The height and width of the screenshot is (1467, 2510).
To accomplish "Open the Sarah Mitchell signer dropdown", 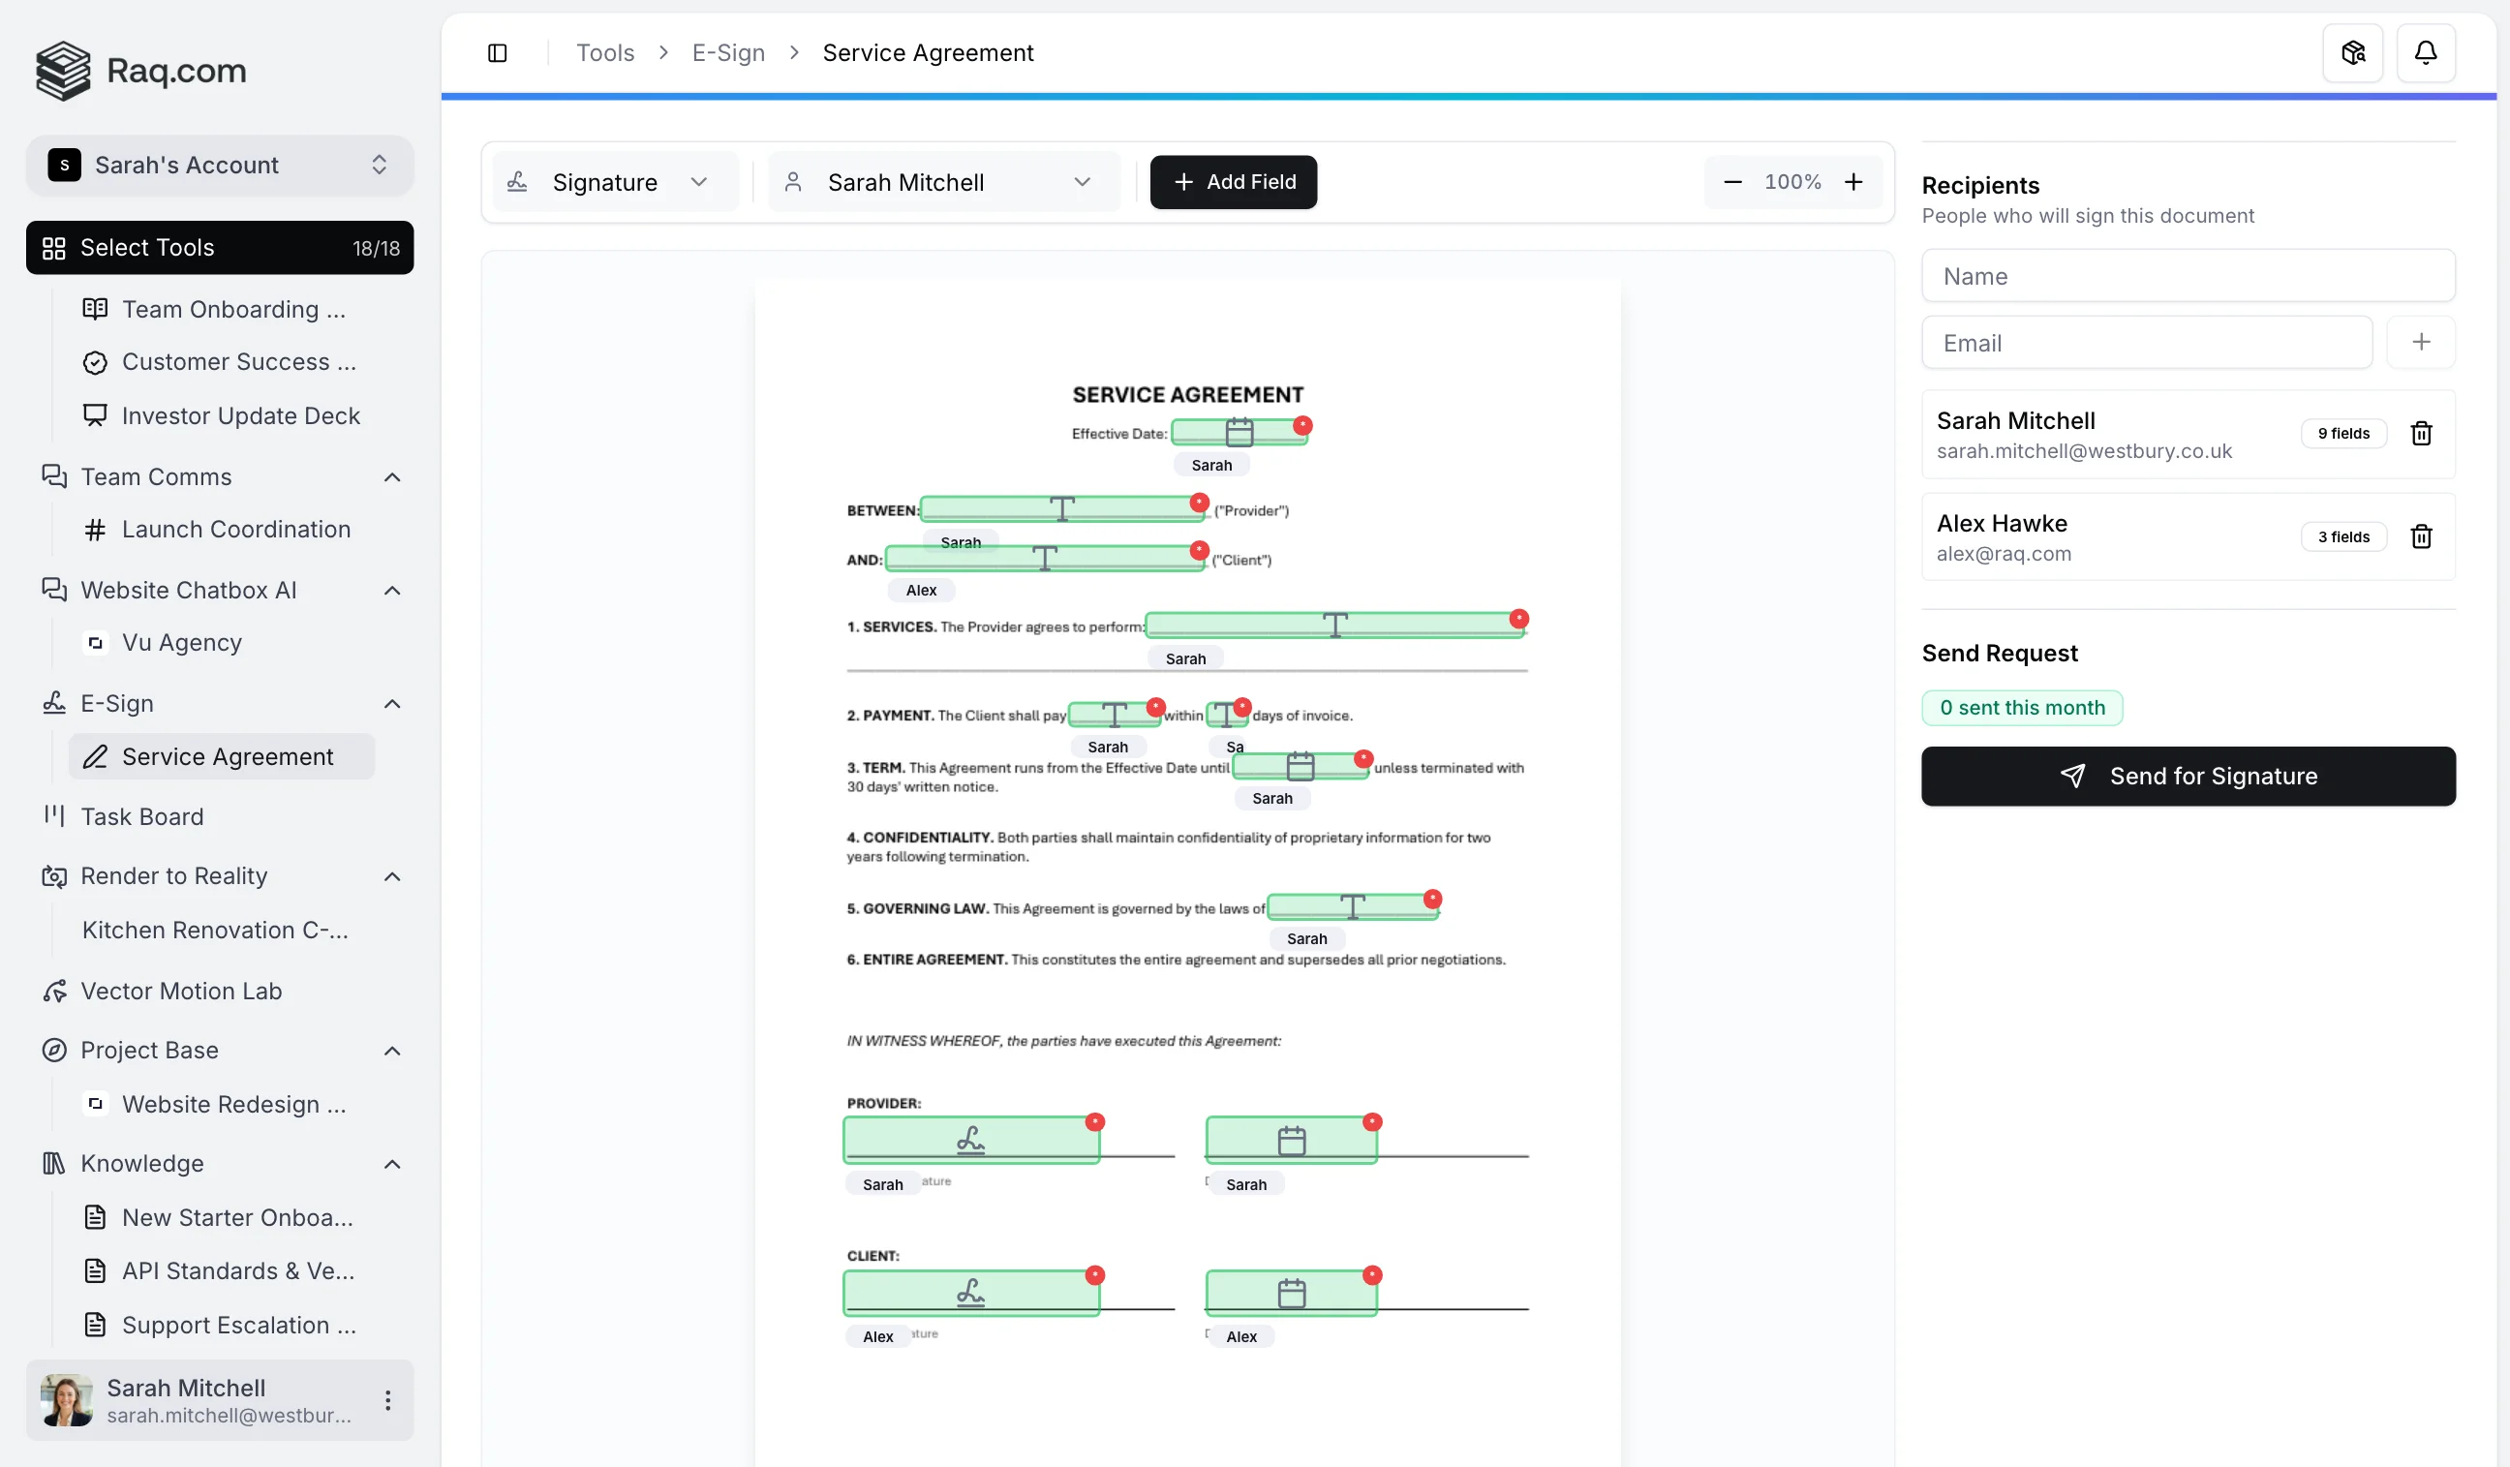I will pos(942,182).
